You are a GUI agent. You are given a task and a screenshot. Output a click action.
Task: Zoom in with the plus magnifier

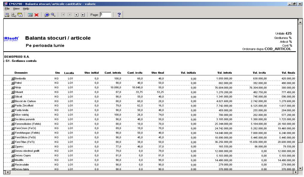click(47, 15)
